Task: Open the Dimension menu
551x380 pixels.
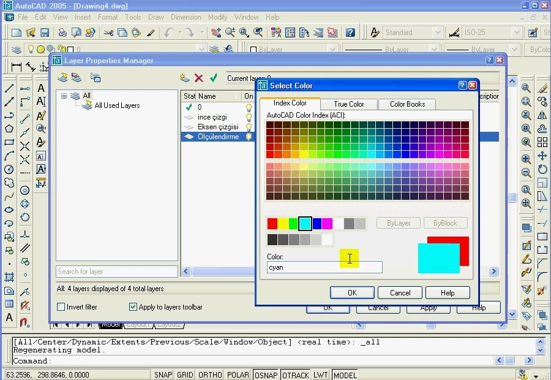Action: [186, 17]
